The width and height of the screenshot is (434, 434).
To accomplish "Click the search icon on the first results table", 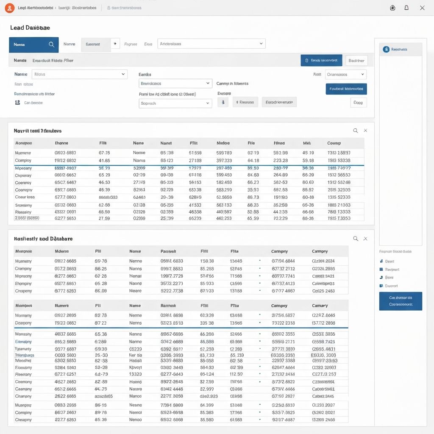I will tap(356, 131).
